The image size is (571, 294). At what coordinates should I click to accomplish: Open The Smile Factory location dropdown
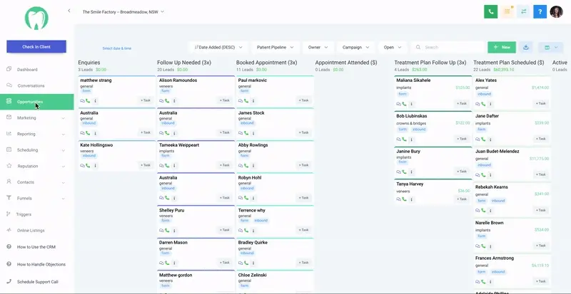(123, 11)
